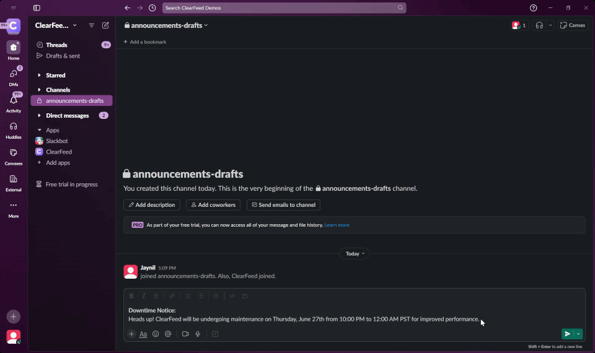
Task: Click the Learn more link
Action: pos(337,225)
